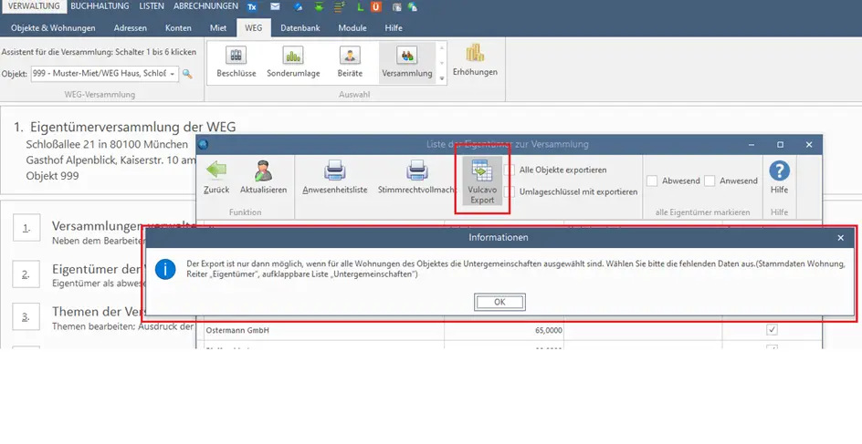Click the text Objekt 999
The image size is (862, 444).
click(x=52, y=176)
